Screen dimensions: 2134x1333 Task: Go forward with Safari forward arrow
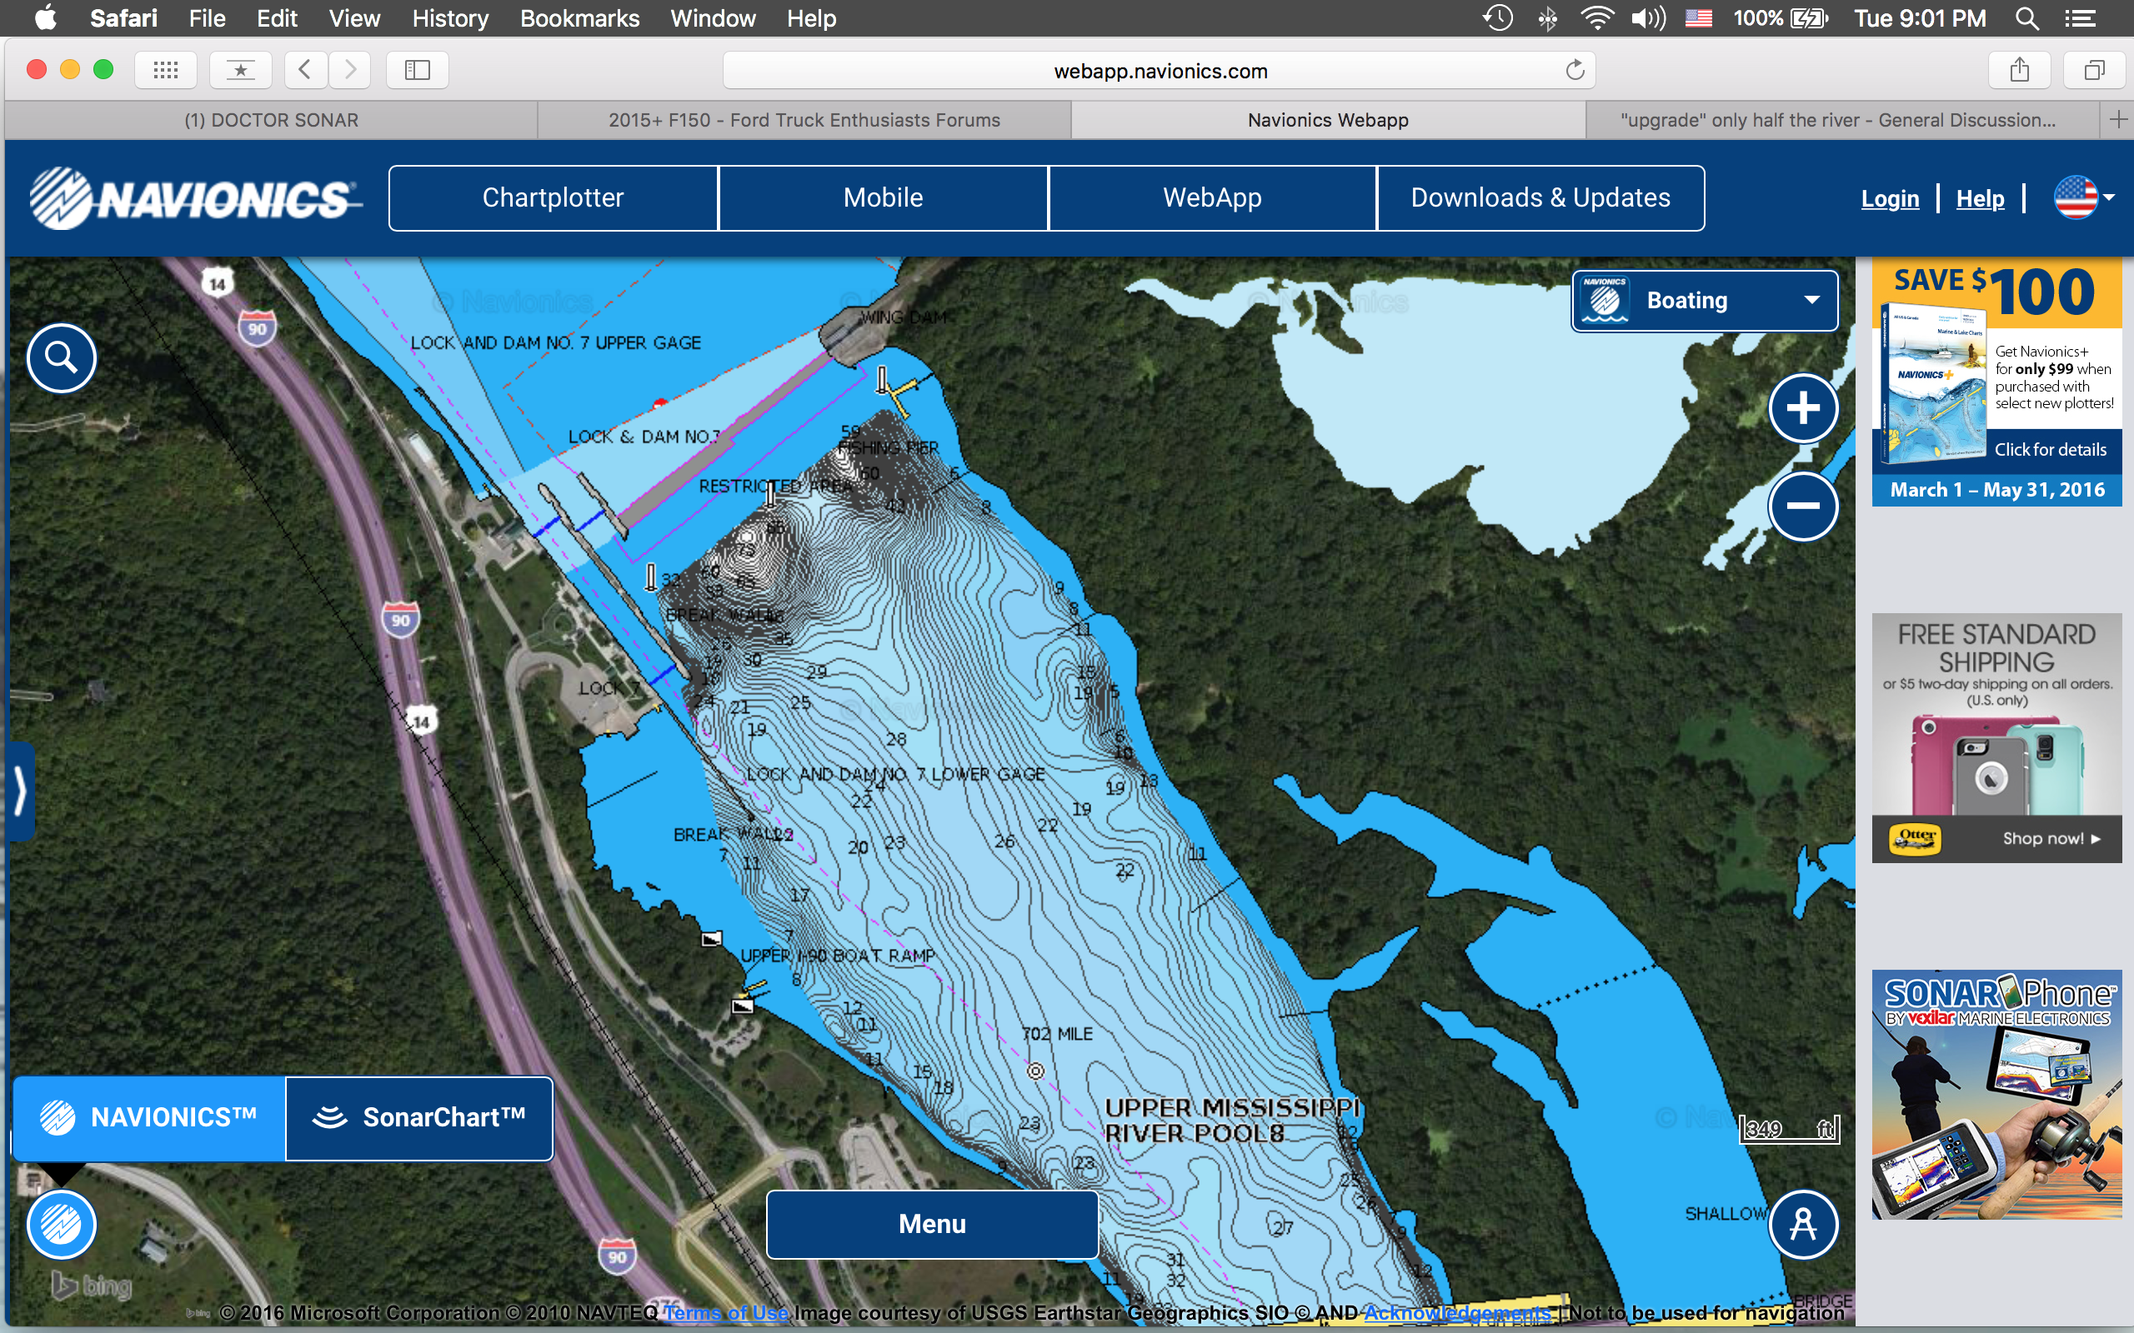pos(350,70)
